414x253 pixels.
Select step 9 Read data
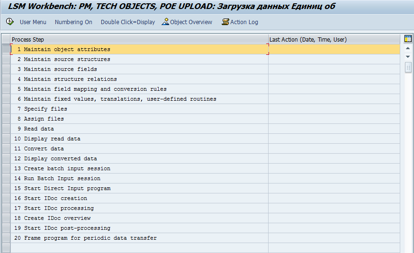(x=139, y=129)
